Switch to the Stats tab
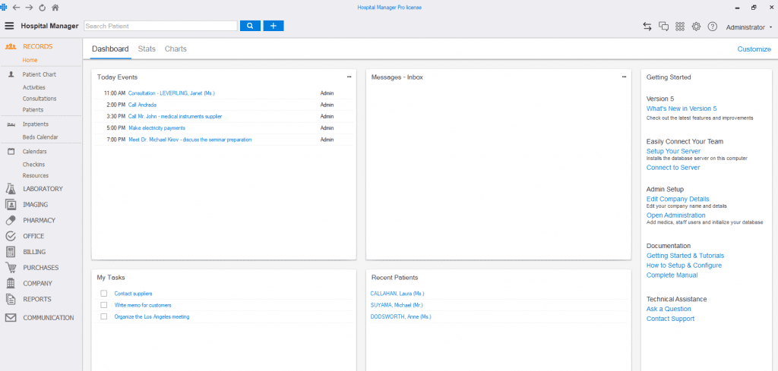Screen dimensions: 778x371 pyautogui.click(x=147, y=49)
